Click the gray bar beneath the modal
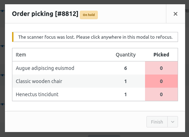This screenshot has width=189, height=137. pos(104,136)
